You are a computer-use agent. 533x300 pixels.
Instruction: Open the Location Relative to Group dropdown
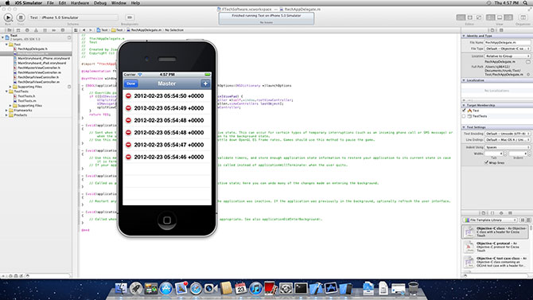click(508, 56)
